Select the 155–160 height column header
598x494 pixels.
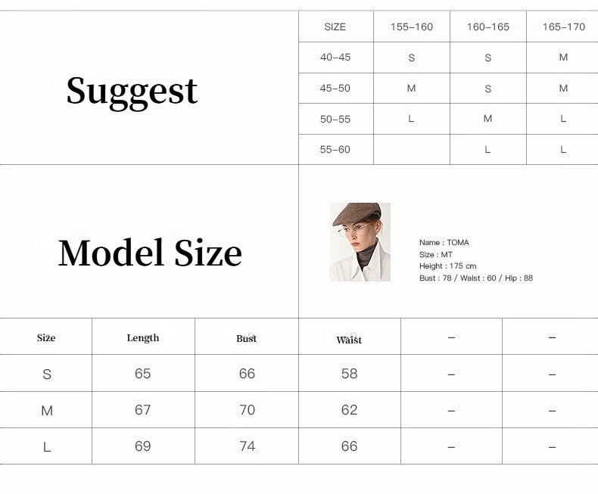412,27
